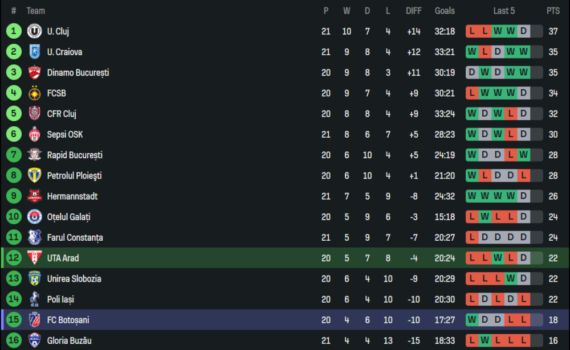The width and height of the screenshot is (570, 350).
Task: Click the Dinamo București team logo
Action: 35,73
